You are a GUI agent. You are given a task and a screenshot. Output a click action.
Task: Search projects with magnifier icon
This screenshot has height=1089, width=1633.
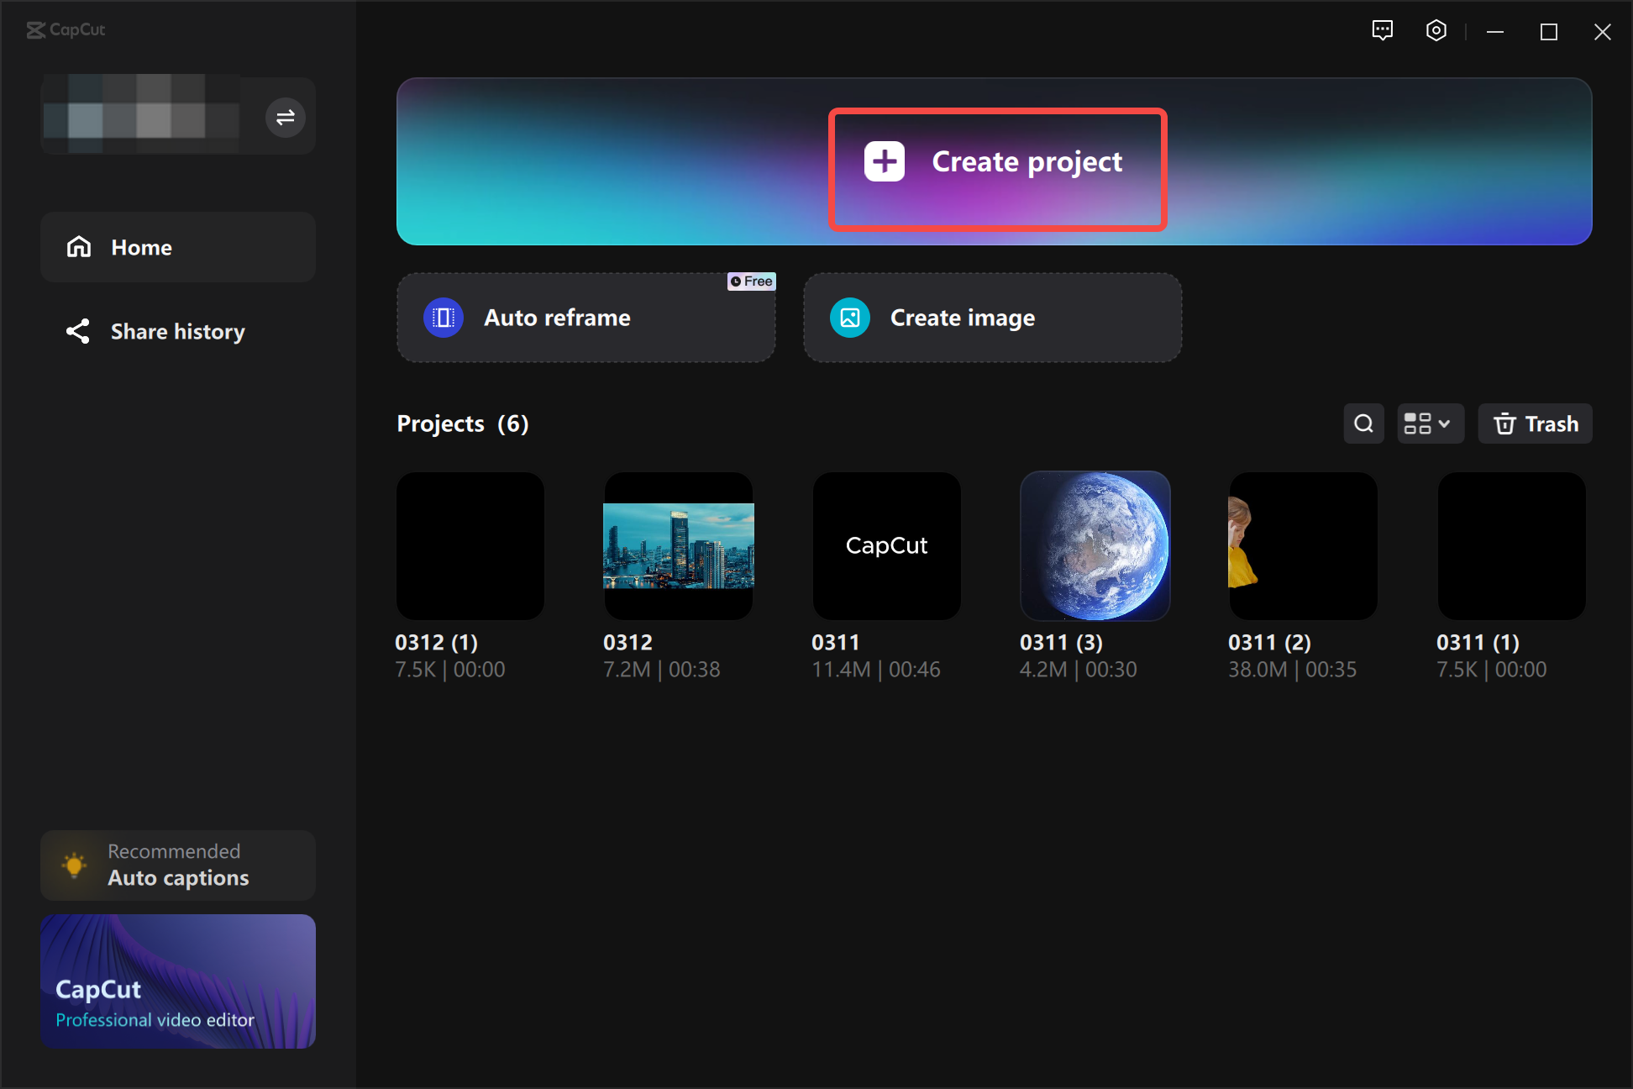click(1363, 423)
